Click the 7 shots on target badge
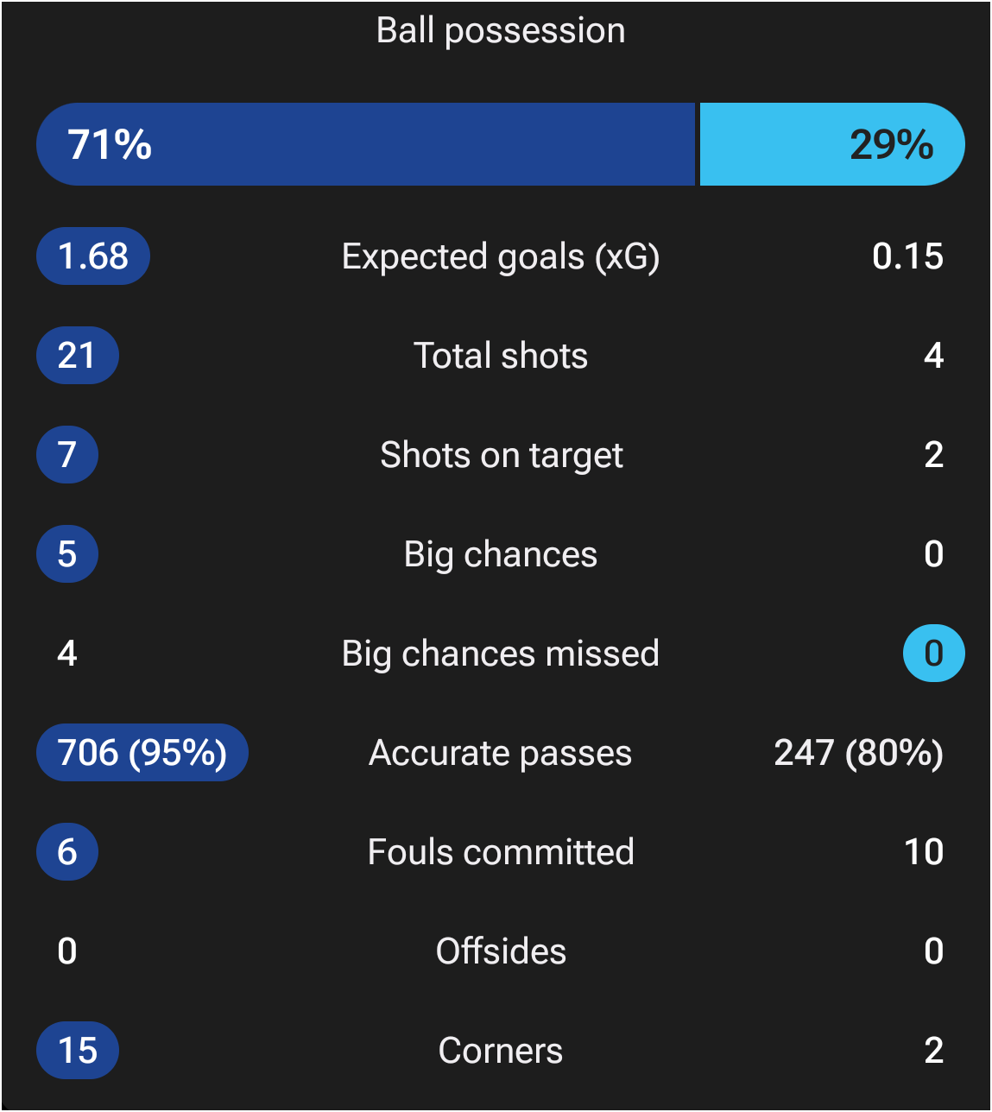 click(x=67, y=455)
